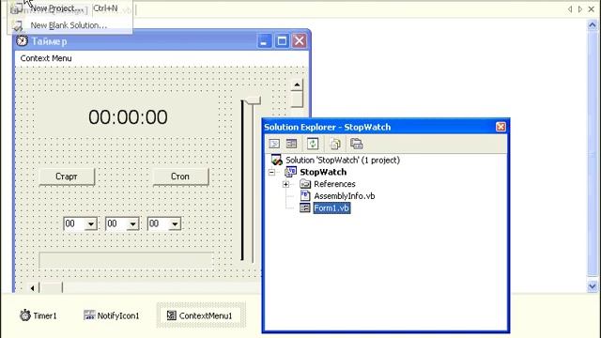This screenshot has height=338, width=601.
Task: Expand the References node
Action: pyautogui.click(x=285, y=184)
